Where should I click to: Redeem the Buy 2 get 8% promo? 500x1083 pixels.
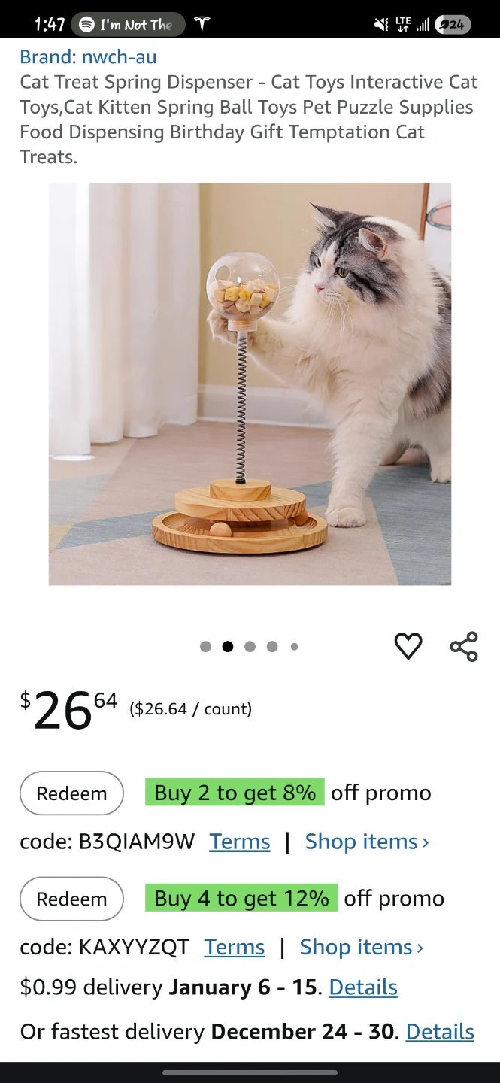71,793
